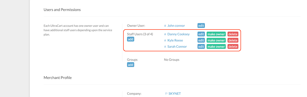Edit the owner user John connor
307x97 pixels.
tap(201, 25)
